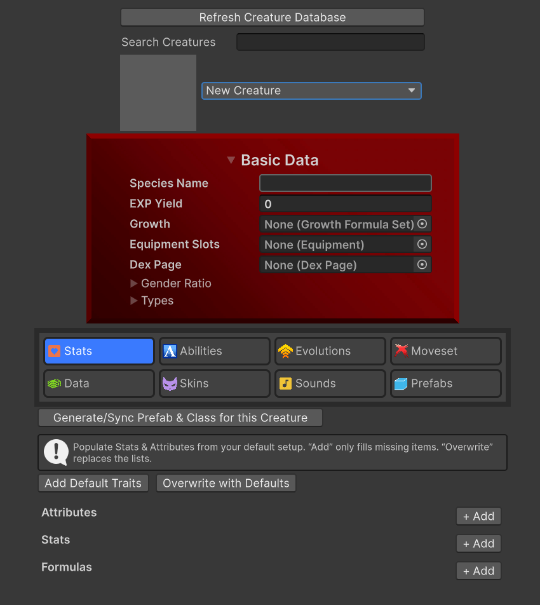
Task: Select the Data tab
Action: (99, 383)
